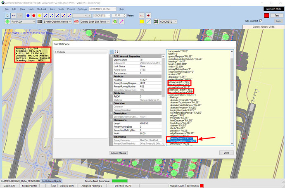
Task: Select the yellow circle point tool
Action: point(39,16)
